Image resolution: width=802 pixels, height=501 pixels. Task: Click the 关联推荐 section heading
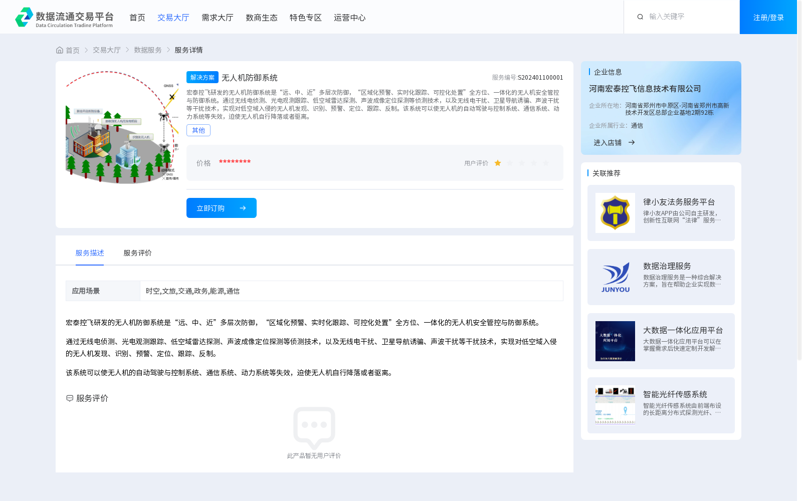[607, 173]
